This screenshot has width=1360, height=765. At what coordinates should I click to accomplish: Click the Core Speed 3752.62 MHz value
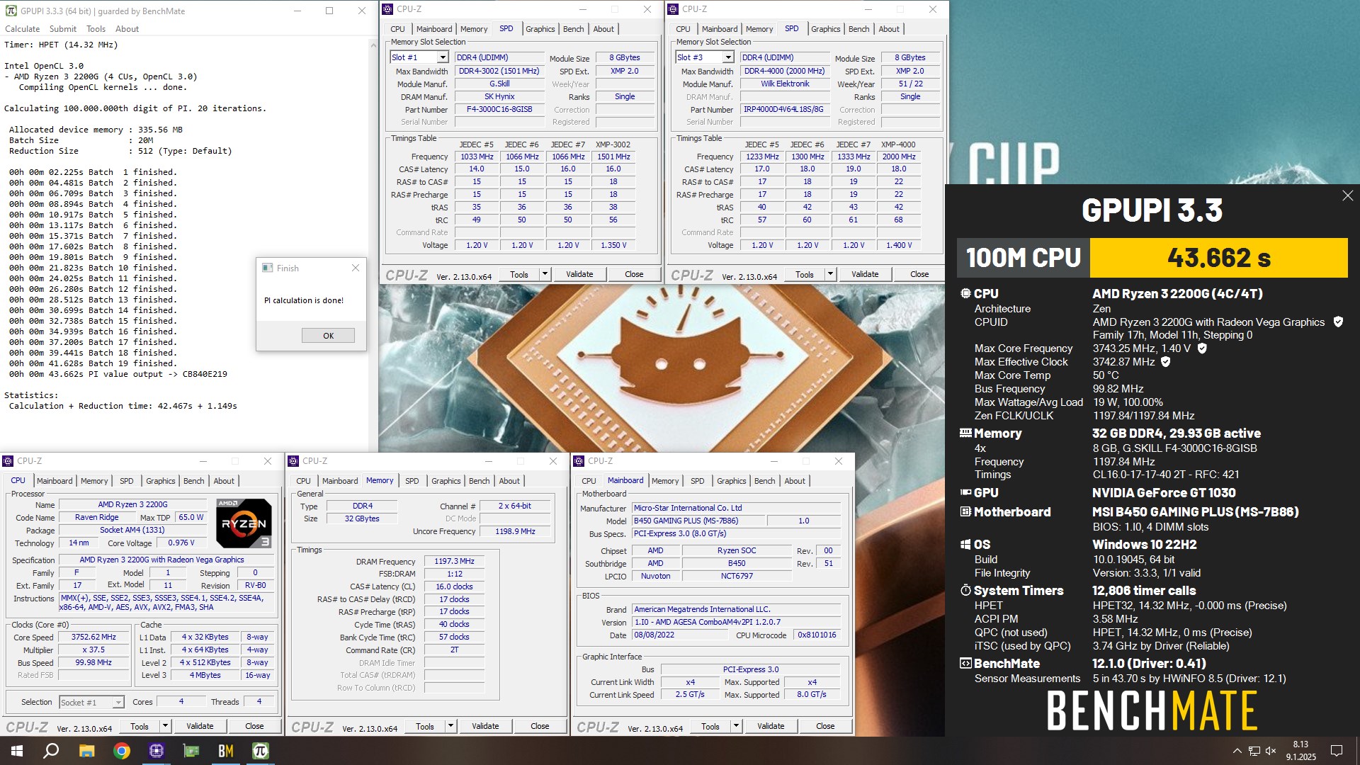[93, 637]
